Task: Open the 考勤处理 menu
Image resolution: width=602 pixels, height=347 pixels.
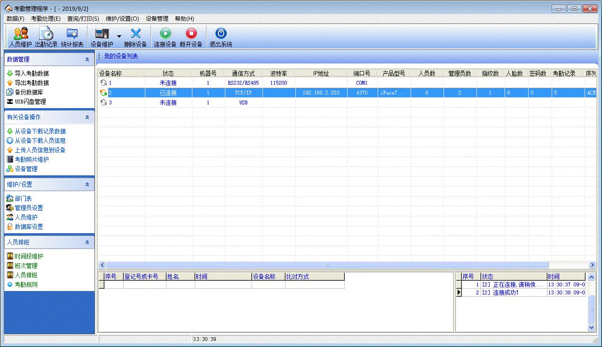Action: click(x=45, y=18)
